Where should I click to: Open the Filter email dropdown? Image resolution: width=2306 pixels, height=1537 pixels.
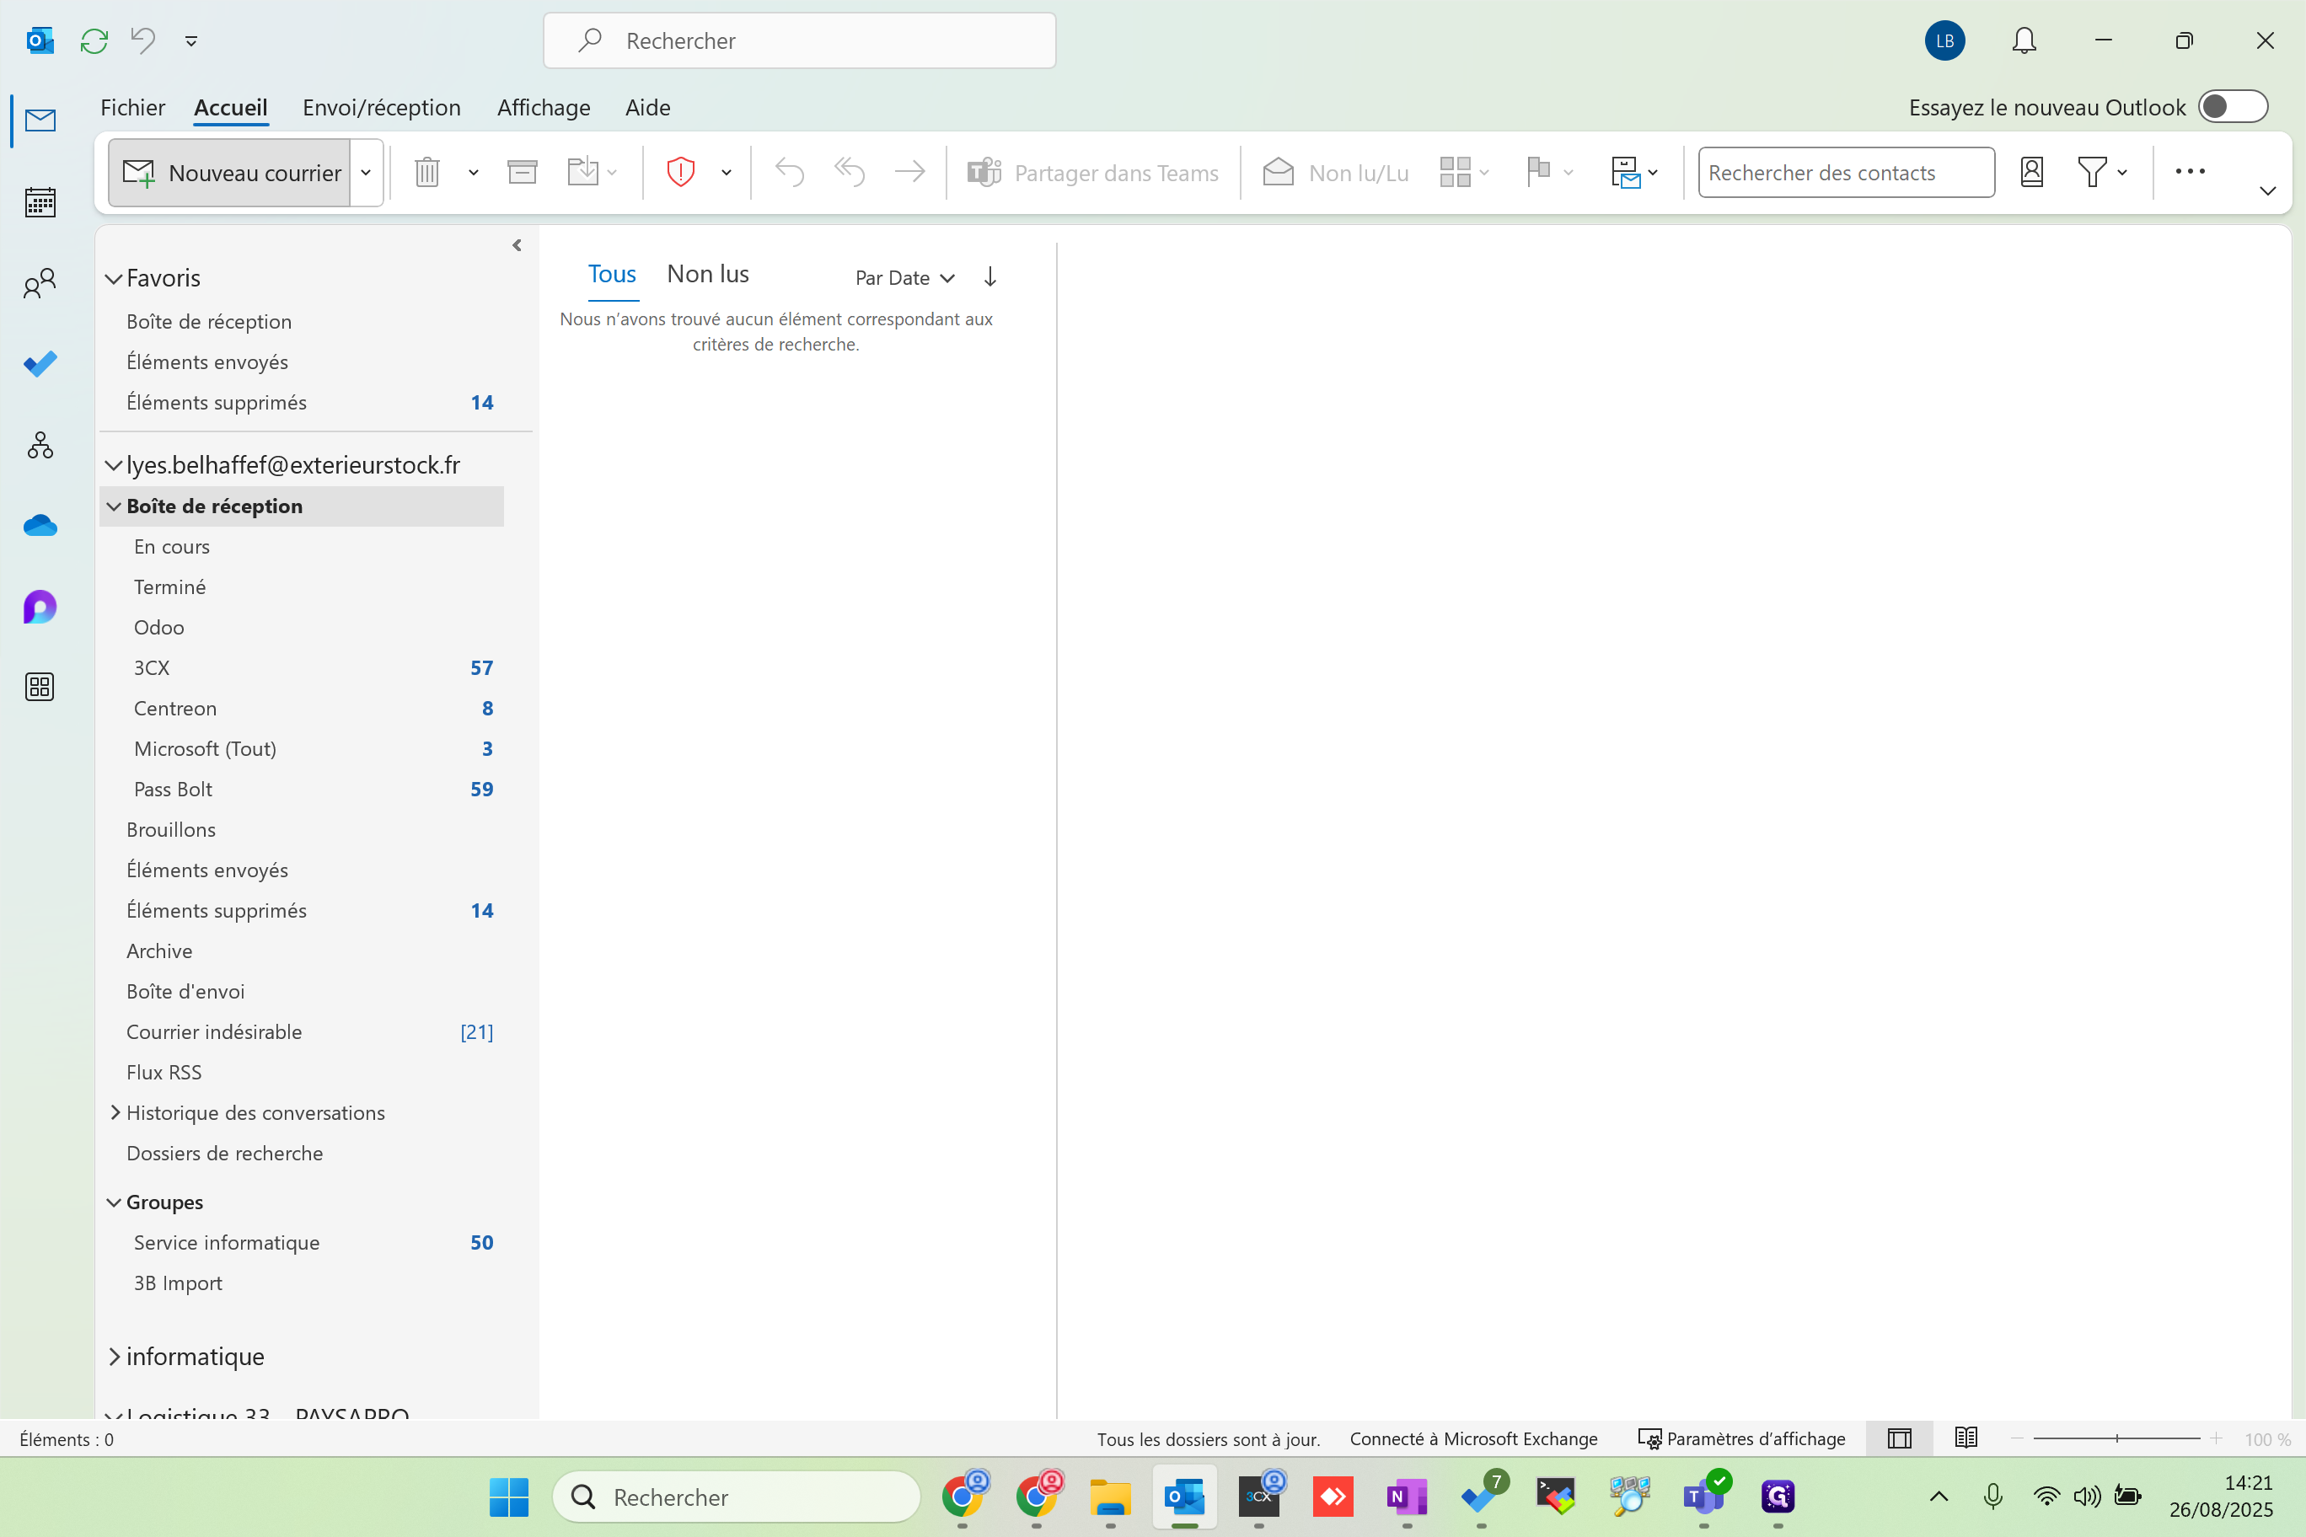coord(2102,173)
